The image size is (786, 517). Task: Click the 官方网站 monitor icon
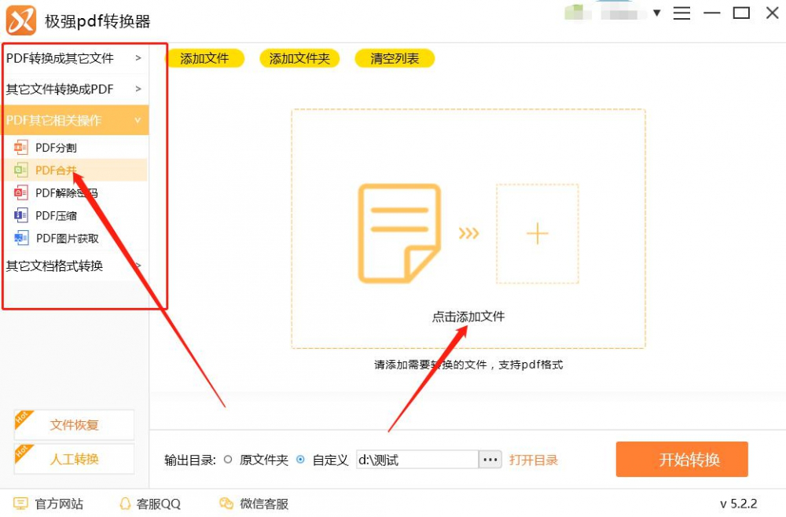click(x=20, y=504)
